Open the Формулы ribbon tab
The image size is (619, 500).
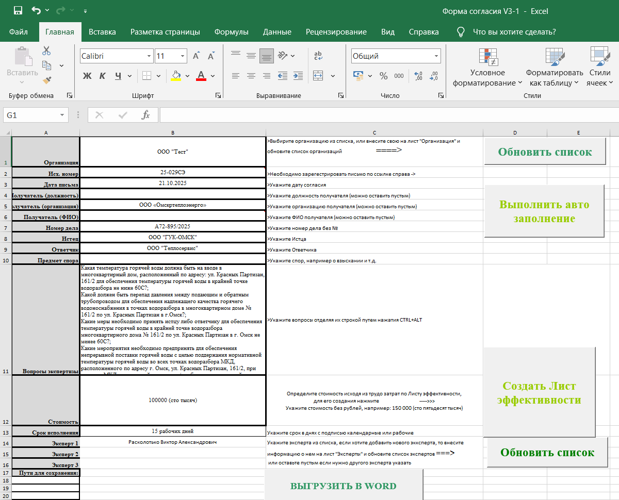pos(231,32)
